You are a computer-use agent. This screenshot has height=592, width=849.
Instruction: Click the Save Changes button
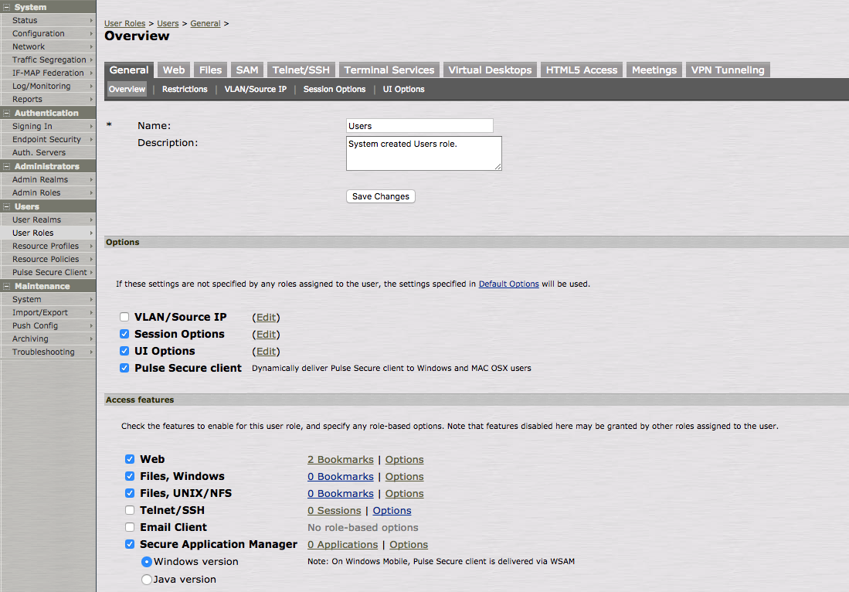pos(380,196)
